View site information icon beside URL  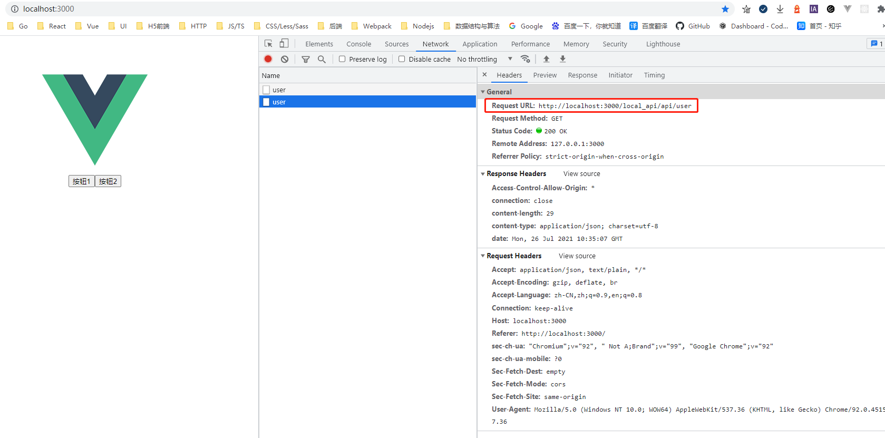tap(15, 9)
